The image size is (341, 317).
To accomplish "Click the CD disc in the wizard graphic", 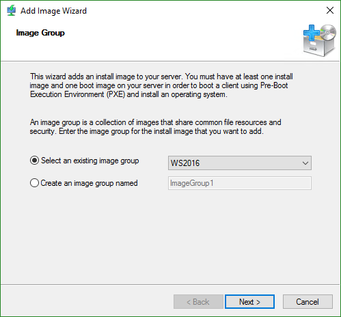I will tap(328, 33).
